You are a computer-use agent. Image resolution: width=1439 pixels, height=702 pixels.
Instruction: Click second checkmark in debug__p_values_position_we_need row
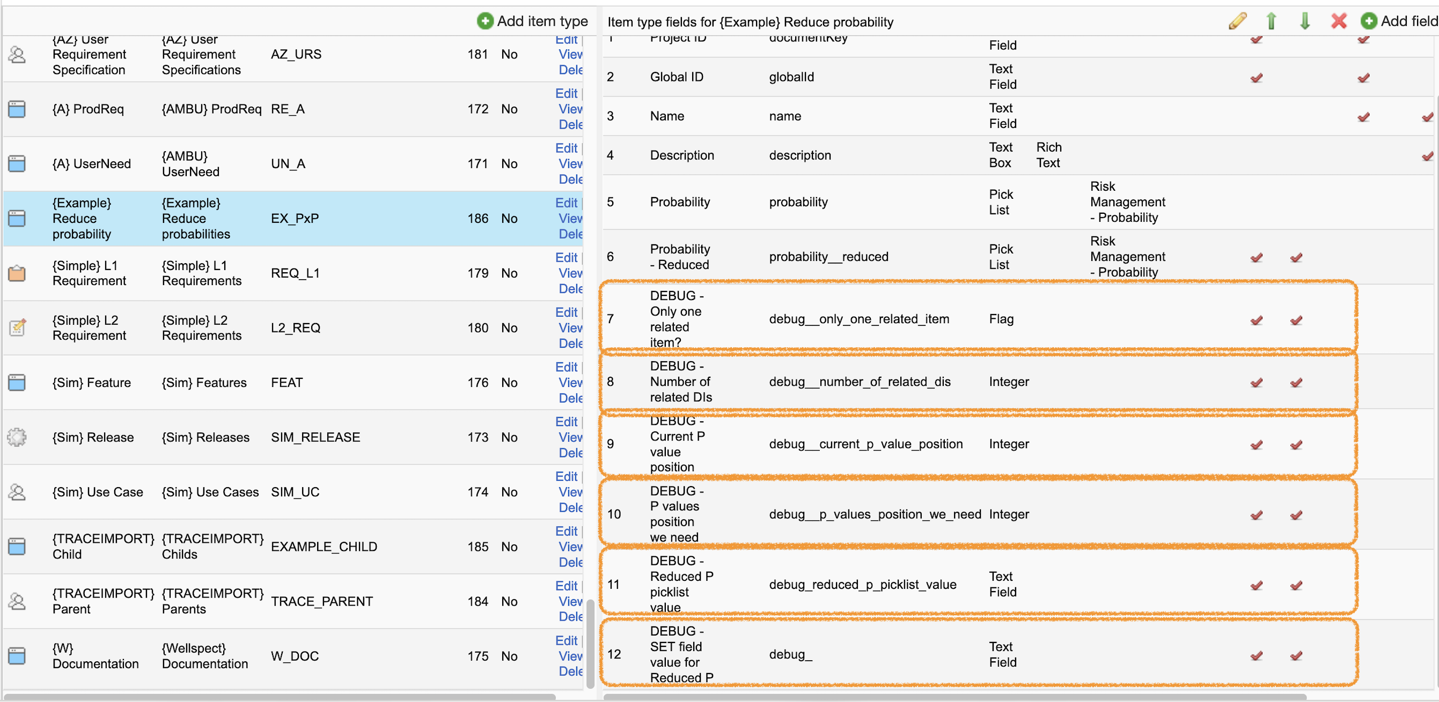1297,515
